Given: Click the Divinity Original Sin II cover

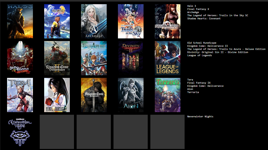Looking at the screenshot, I should tap(131, 58).
